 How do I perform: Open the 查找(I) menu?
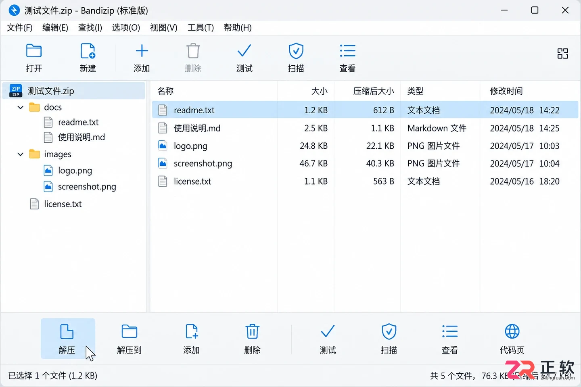pos(90,27)
